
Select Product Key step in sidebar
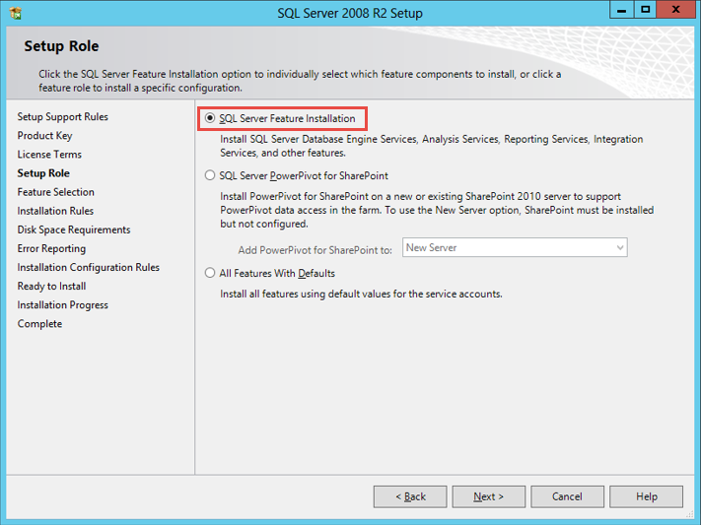(44, 136)
